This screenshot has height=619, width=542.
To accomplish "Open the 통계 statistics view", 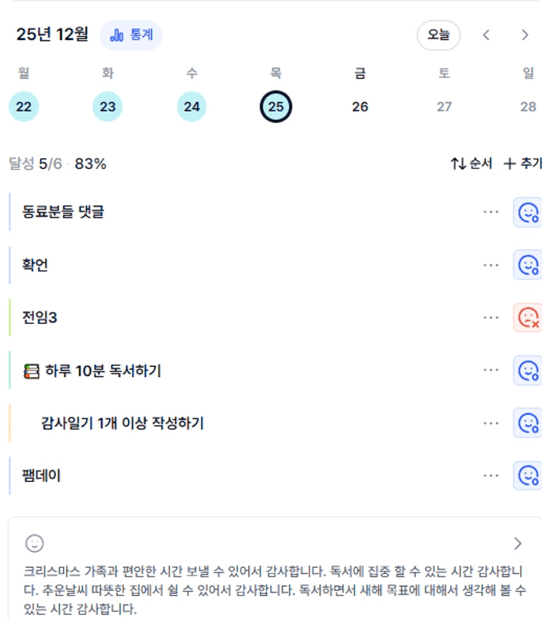I will tap(131, 35).
